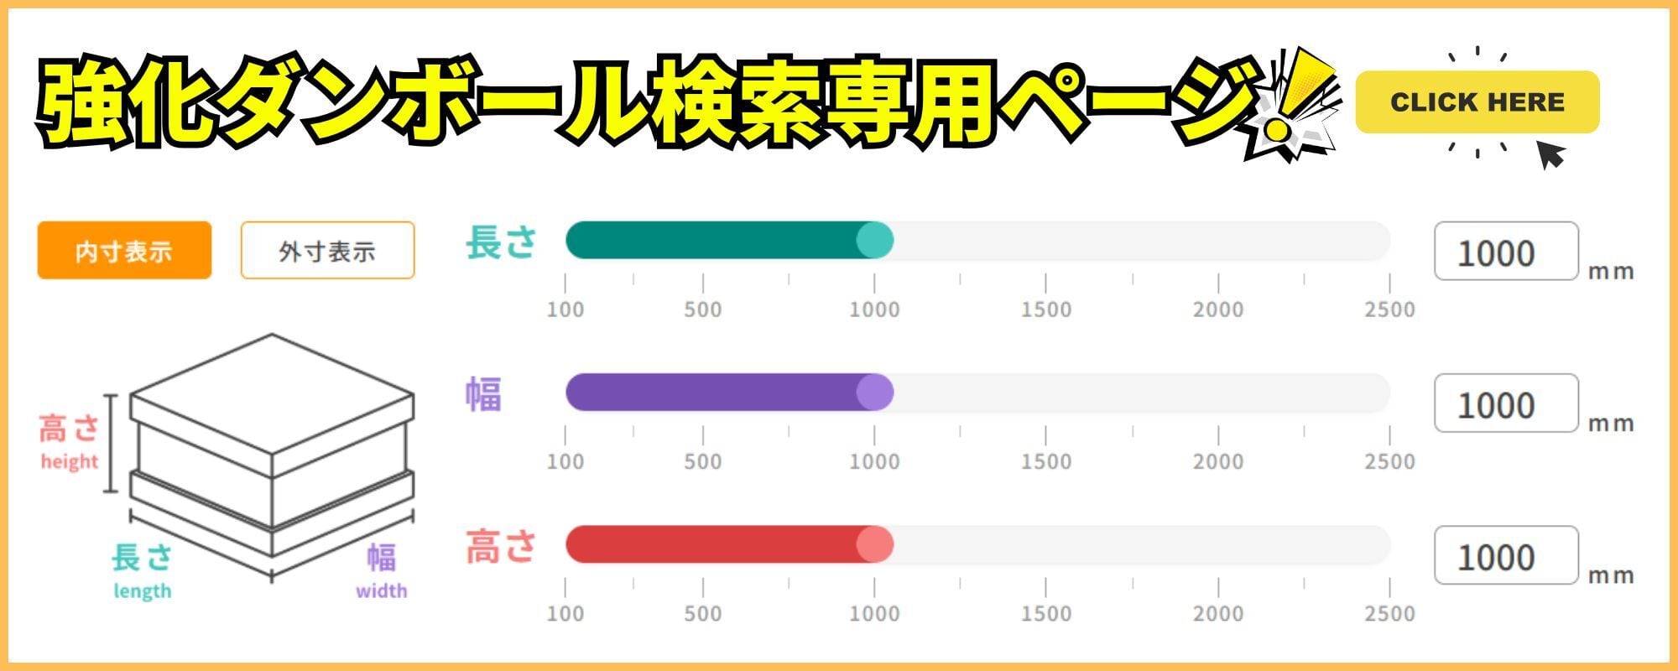This screenshot has width=1678, height=671.
Task: Click the teal 長さ slider handle
Action: click(874, 241)
